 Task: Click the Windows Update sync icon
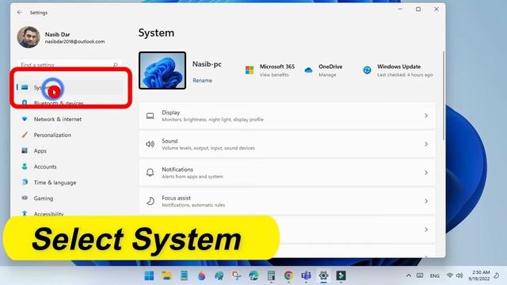(367, 70)
